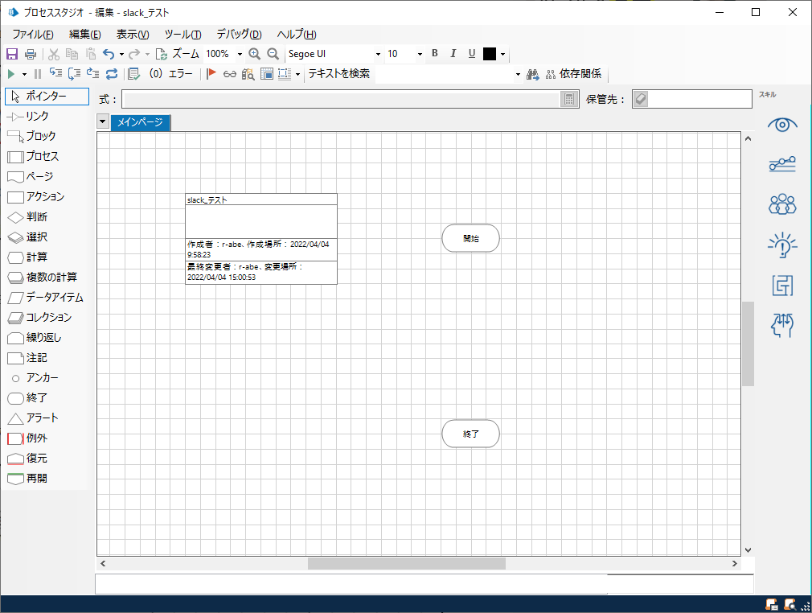This screenshot has width=812, height=613.
Task: Toggle italic text formatting
Action: pos(453,53)
